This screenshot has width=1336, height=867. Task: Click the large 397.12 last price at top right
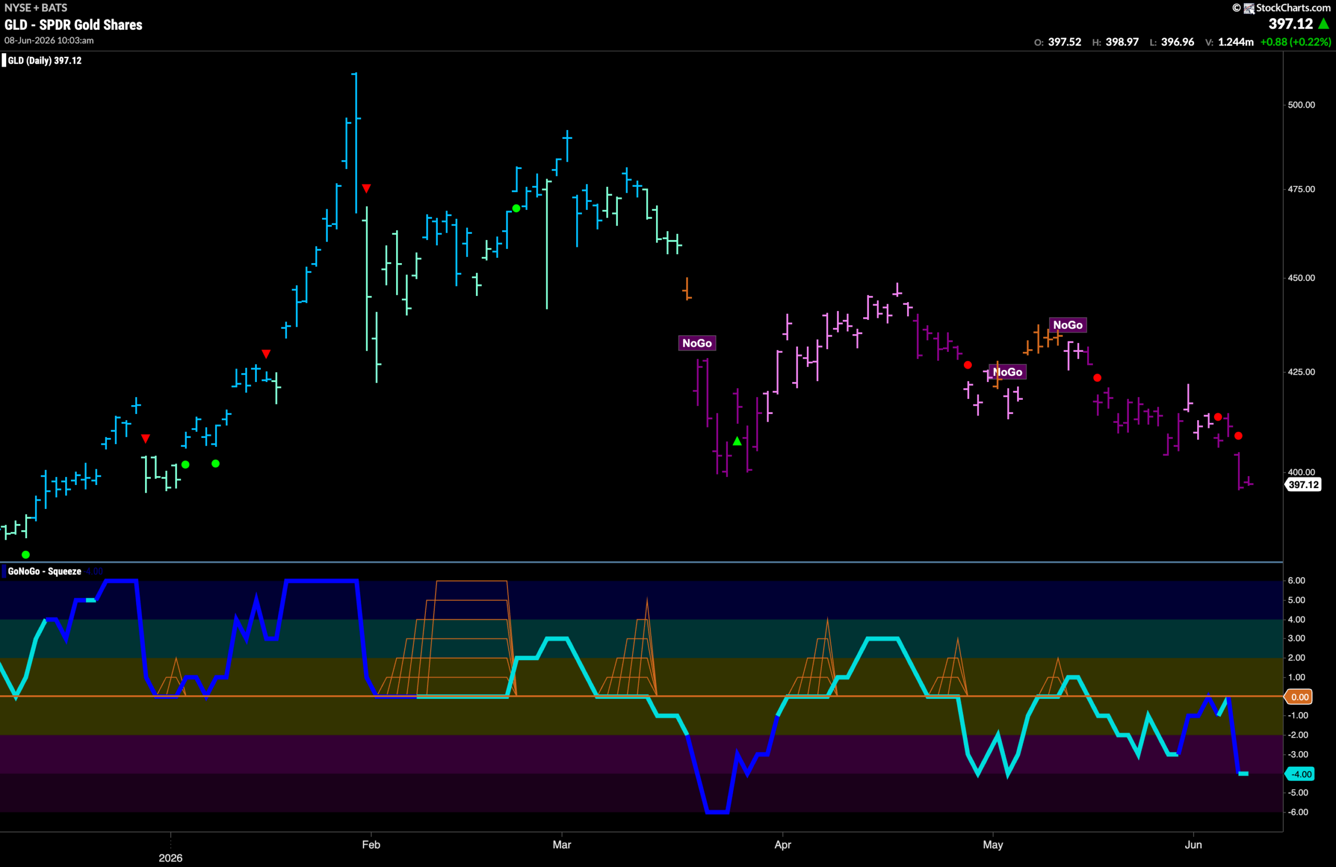point(1291,23)
